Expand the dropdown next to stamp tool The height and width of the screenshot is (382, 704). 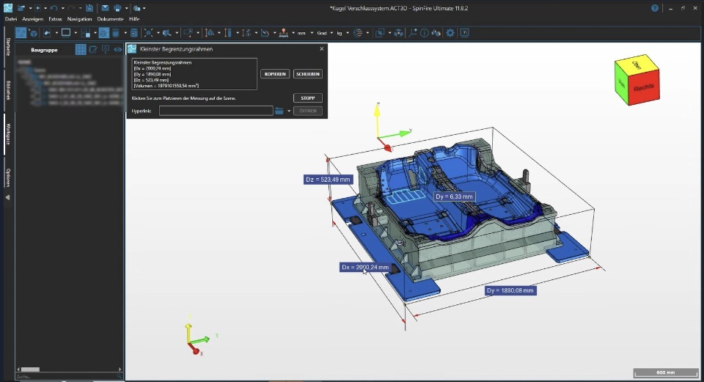[x=293, y=33]
